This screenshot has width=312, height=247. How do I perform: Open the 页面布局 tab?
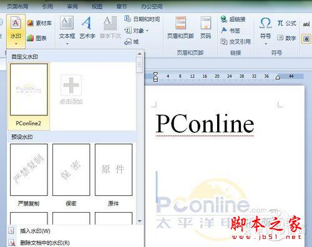tap(17, 6)
